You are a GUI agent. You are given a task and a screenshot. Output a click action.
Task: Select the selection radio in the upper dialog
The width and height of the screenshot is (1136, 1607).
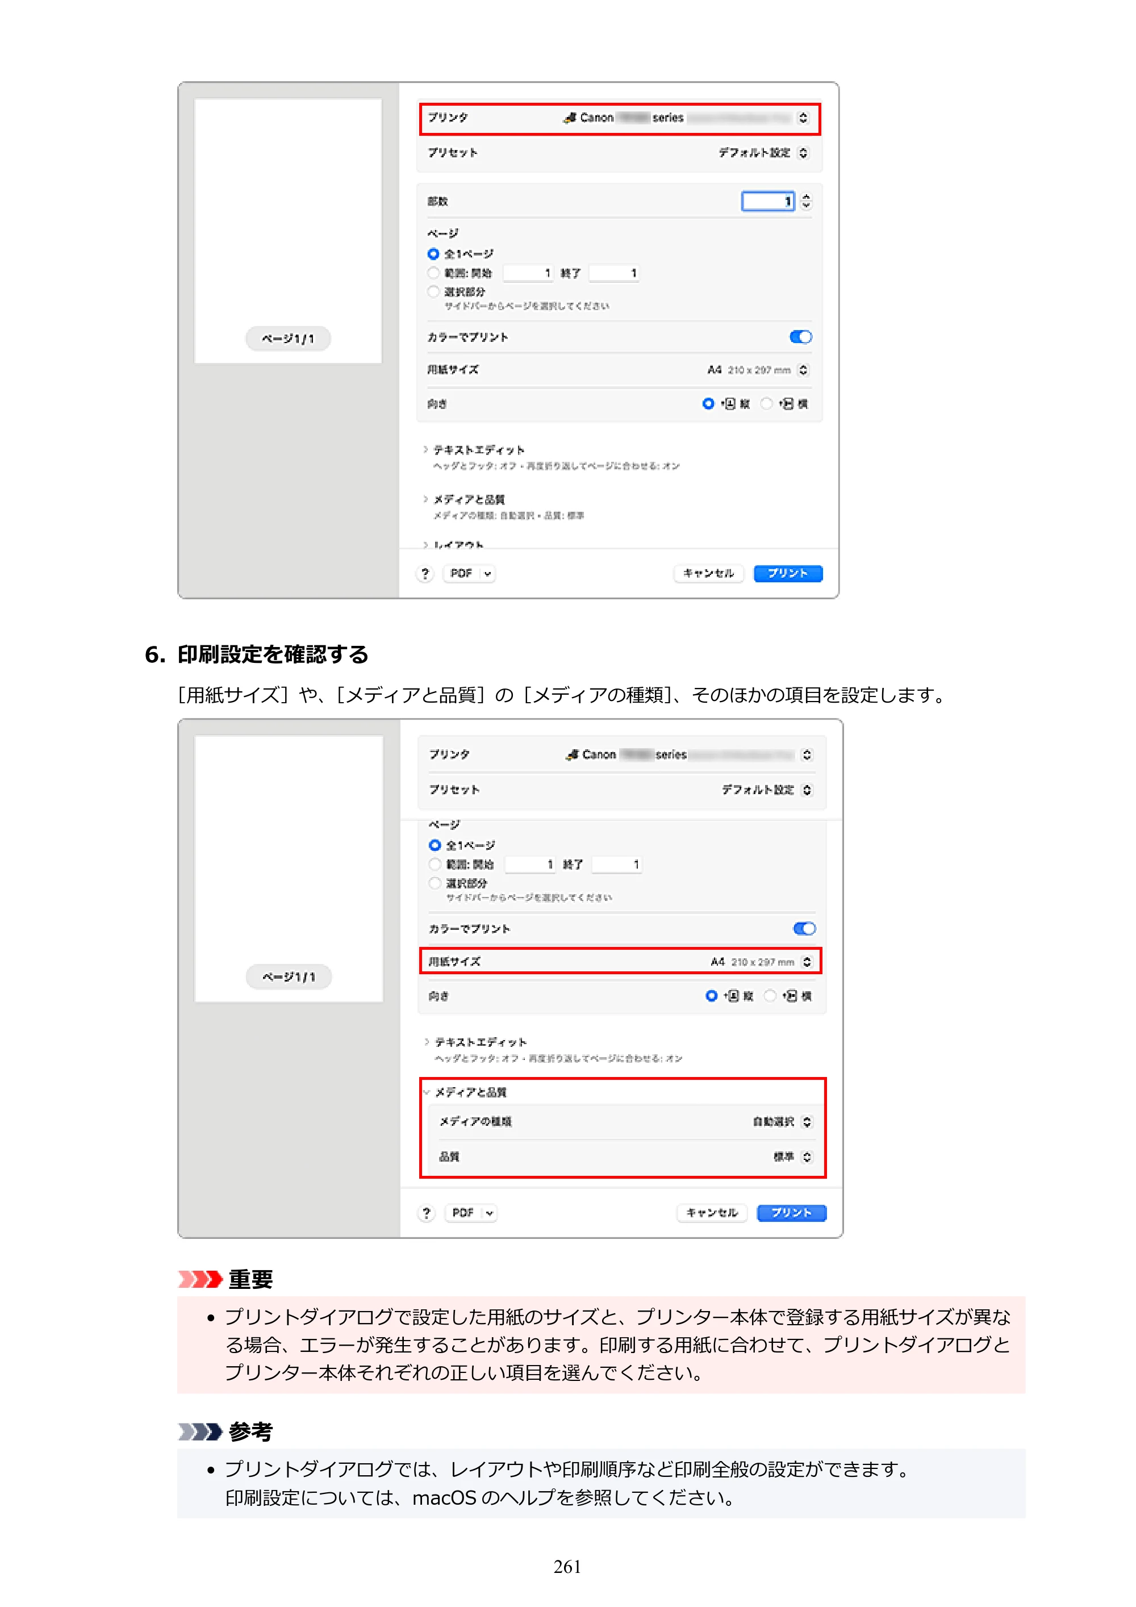[x=433, y=292]
